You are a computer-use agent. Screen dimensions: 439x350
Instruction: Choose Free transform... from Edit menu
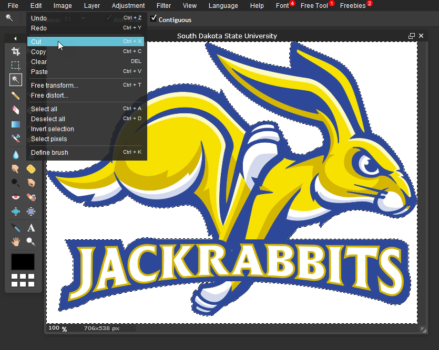55,86
